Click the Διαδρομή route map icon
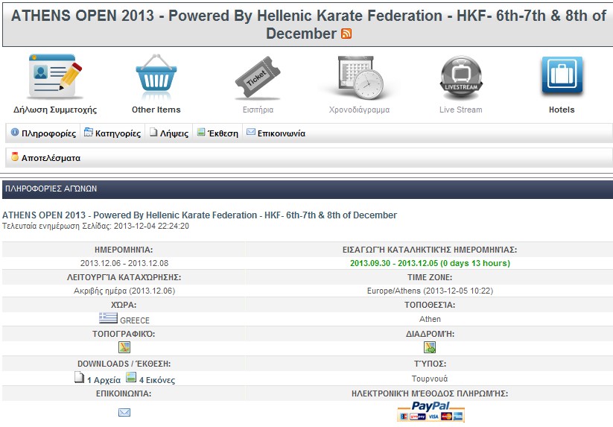 click(x=430, y=347)
